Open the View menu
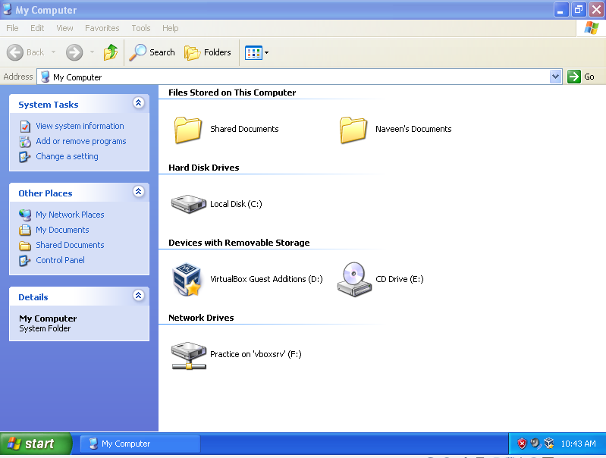The width and height of the screenshot is (606, 458). click(x=64, y=28)
